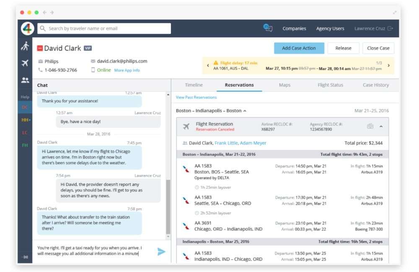Viewport: 419px width, 272px height.
Task: Click the envelope icon beside the email address
Action: coord(93,61)
